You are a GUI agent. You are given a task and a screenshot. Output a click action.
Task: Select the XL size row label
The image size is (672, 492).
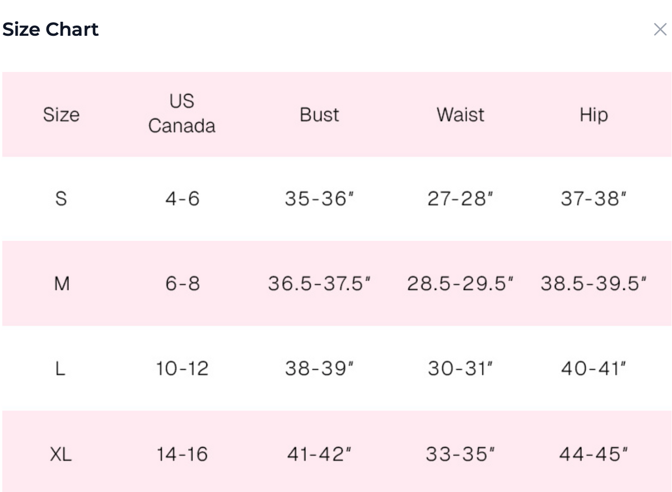click(x=60, y=454)
